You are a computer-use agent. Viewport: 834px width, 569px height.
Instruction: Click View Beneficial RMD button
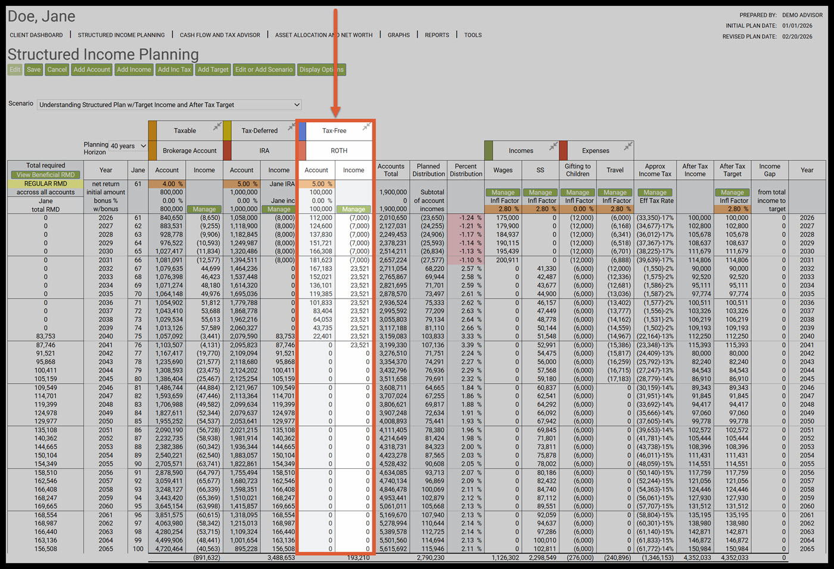tap(46, 175)
